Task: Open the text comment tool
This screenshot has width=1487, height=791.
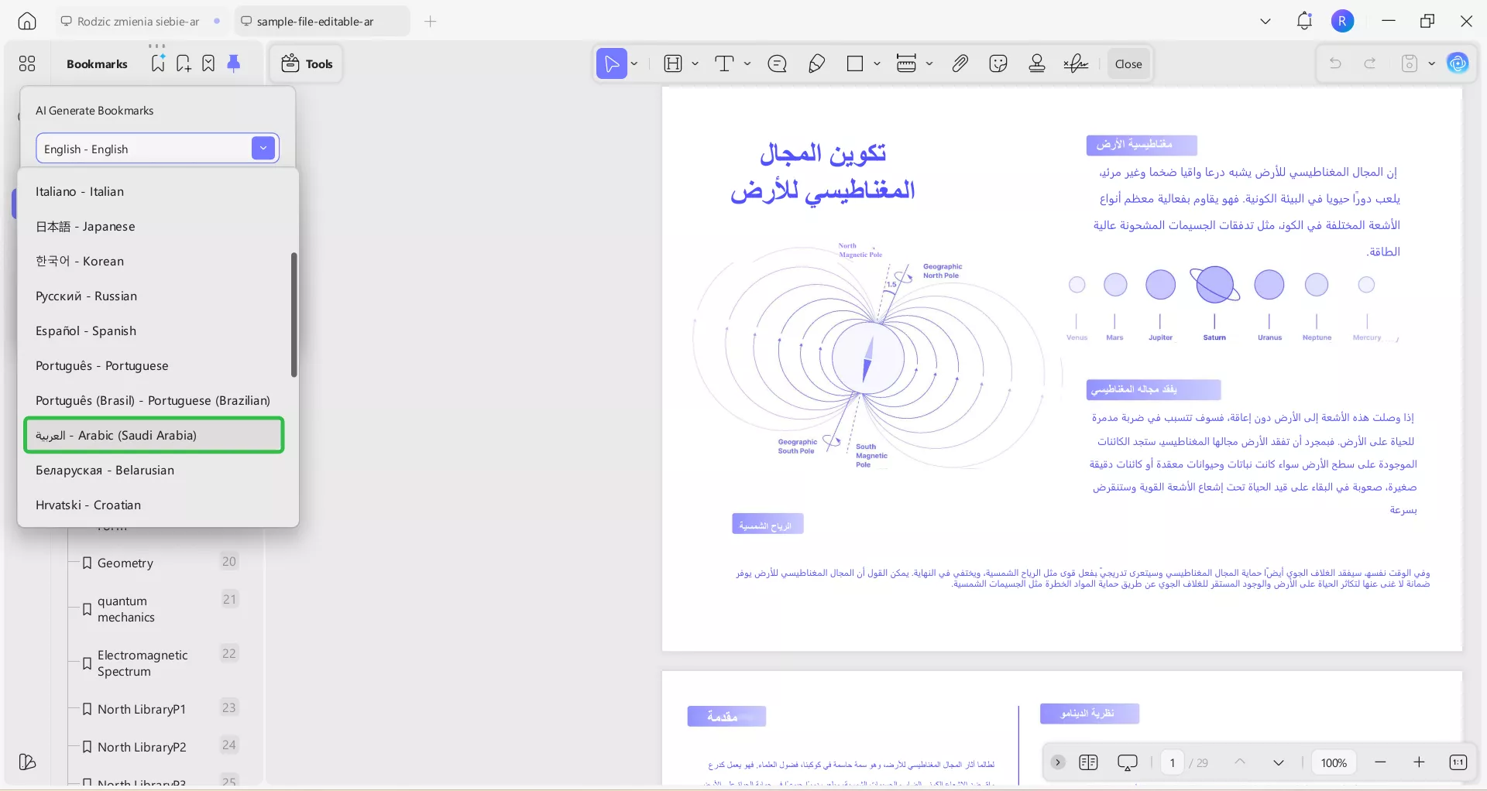Action: tap(778, 63)
